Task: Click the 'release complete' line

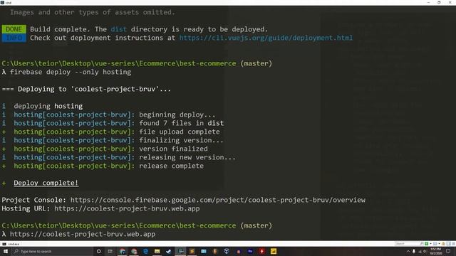Action: click(x=171, y=166)
